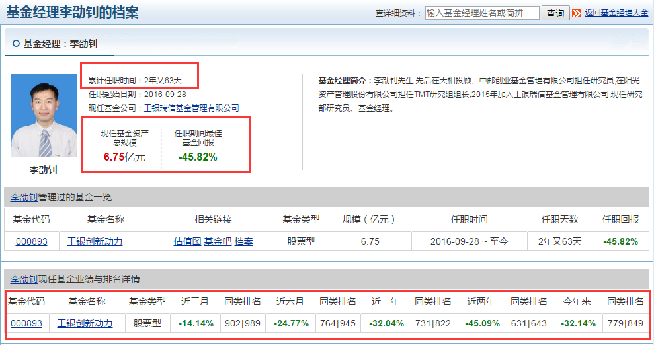The height and width of the screenshot is (345, 654).
Task: Open fund code 000893 in performance ranking table
Action: (26, 323)
